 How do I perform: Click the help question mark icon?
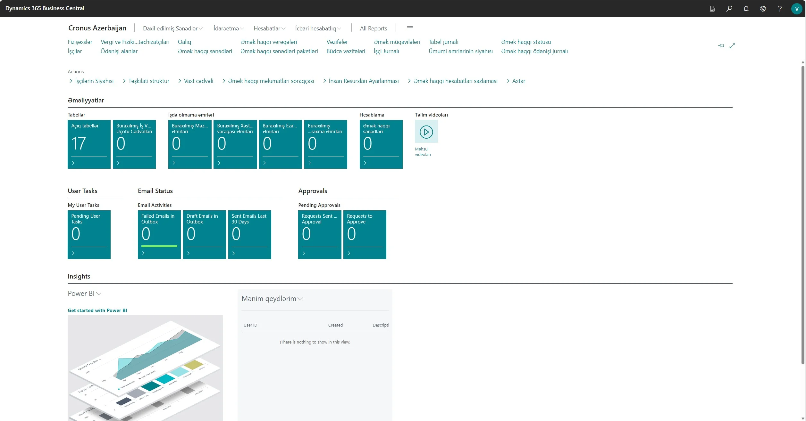[780, 9]
